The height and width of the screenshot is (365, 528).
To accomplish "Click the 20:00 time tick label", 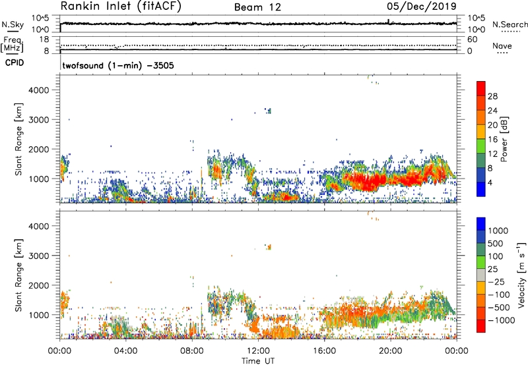I will coord(390,351).
